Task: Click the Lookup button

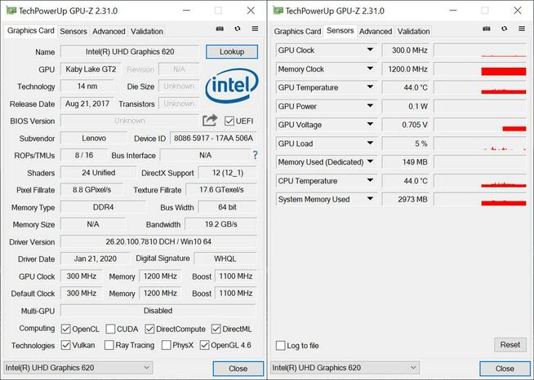Action: pyautogui.click(x=232, y=51)
